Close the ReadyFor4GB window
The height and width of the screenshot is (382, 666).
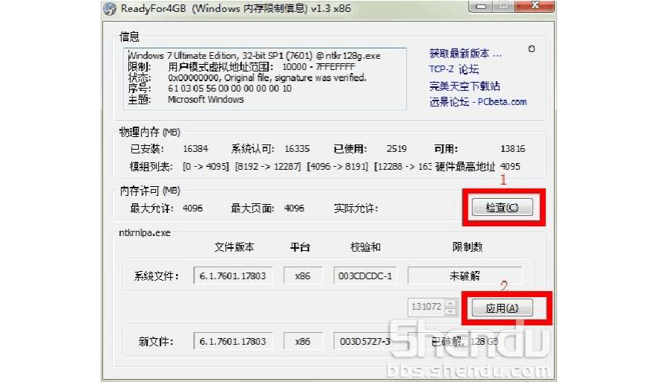pyautogui.click(x=535, y=5)
